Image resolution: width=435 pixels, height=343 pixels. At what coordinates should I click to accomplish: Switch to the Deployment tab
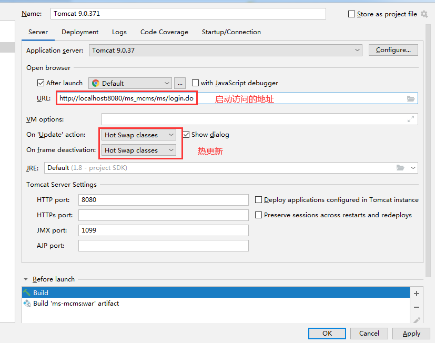80,32
